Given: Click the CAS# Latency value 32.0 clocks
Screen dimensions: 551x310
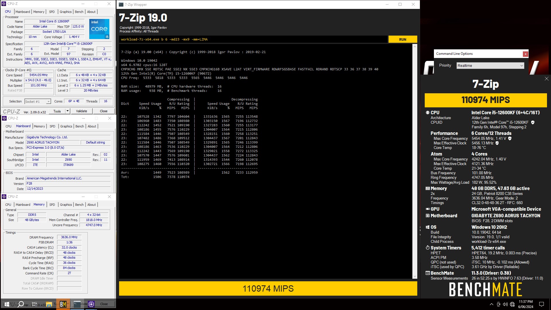Looking at the screenshot, I should coord(69,248).
